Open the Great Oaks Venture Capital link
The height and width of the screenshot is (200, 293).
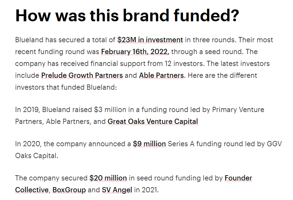[x=153, y=121]
